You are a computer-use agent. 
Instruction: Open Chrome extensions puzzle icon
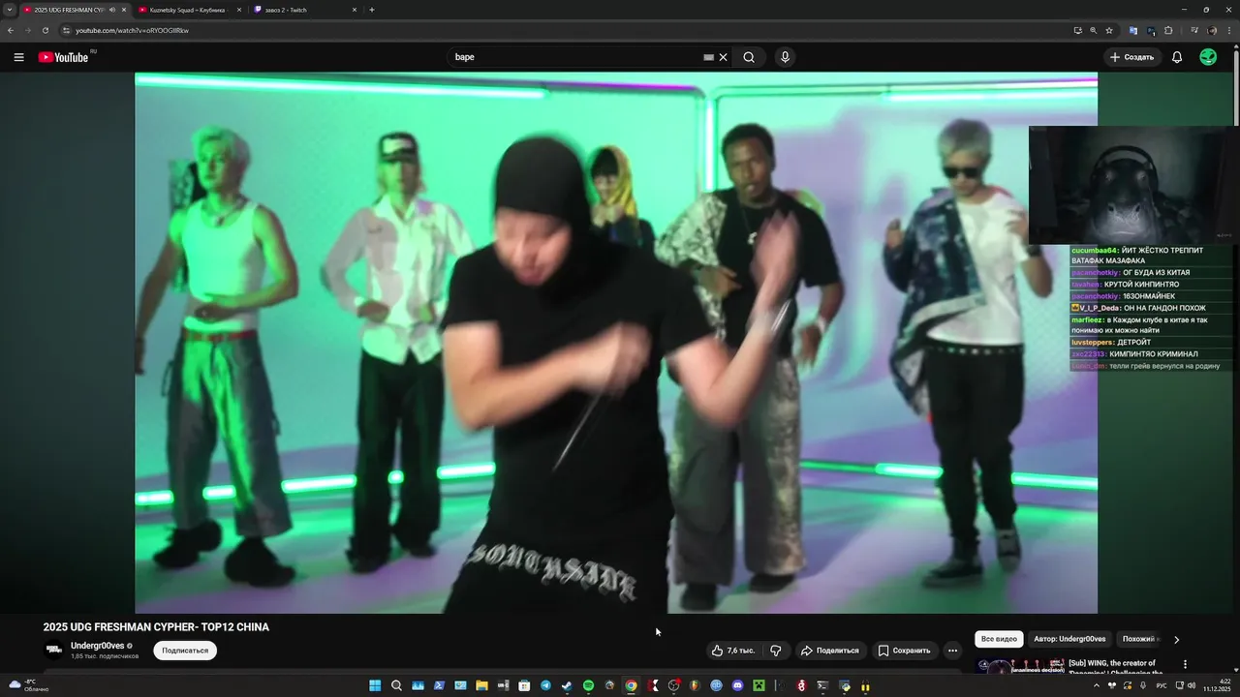coord(1168,30)
